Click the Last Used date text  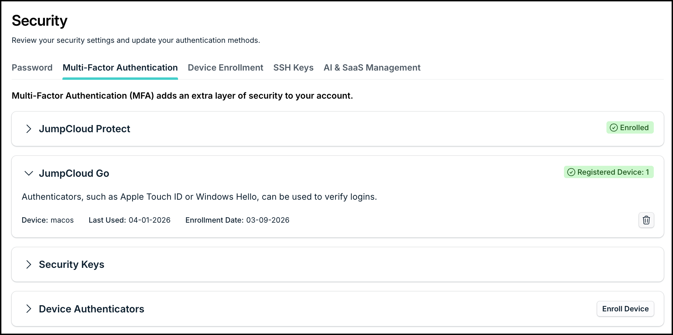pyautogui.click(x=129, y=220)
